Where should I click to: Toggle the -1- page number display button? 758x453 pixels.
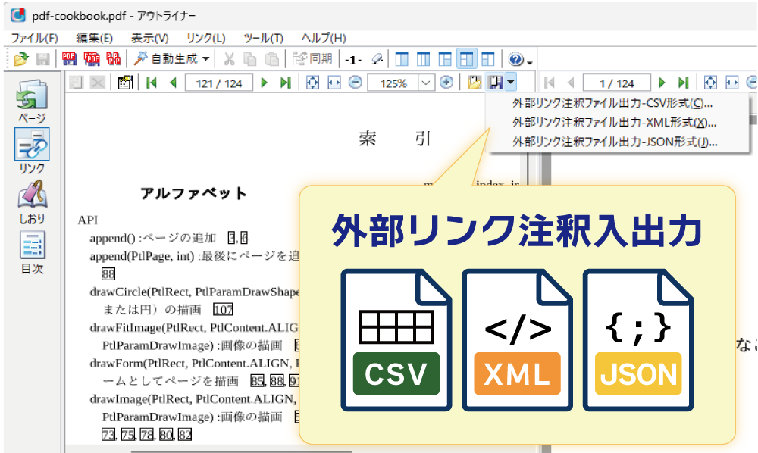353,59
